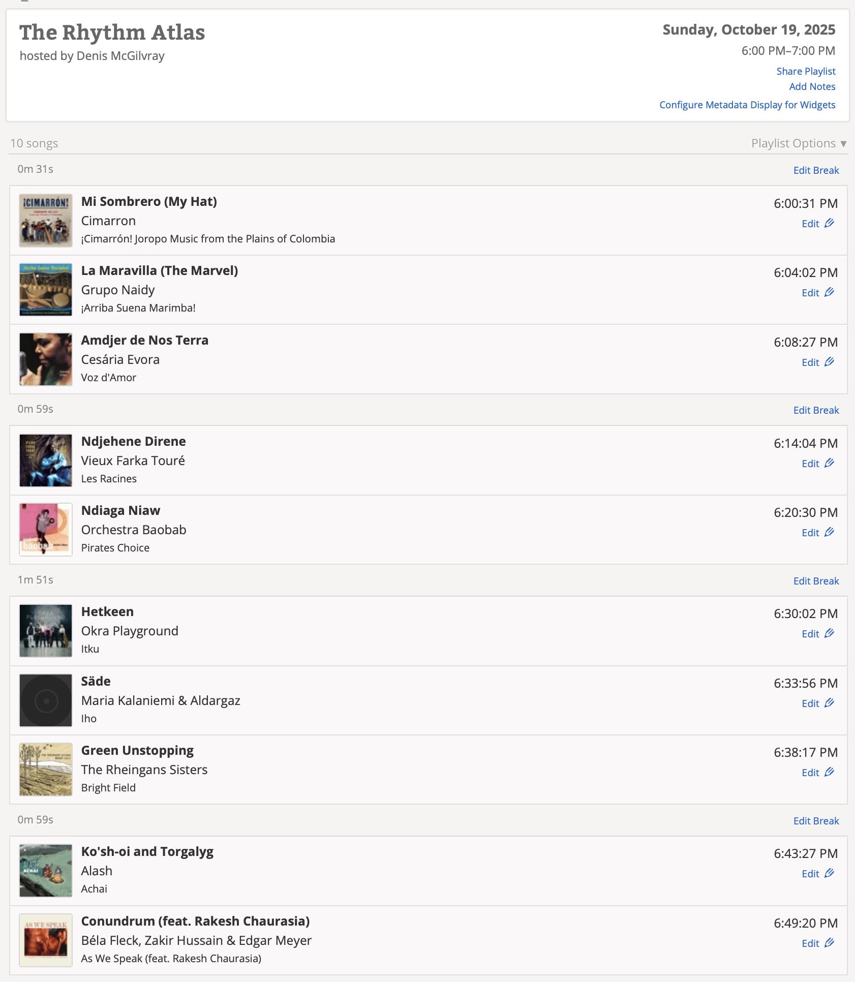Image resolution: width=855 pixels, height=982 pixels.
Task: Click the pencil icon for Ndjehene Direne
Action: (829, 463)
